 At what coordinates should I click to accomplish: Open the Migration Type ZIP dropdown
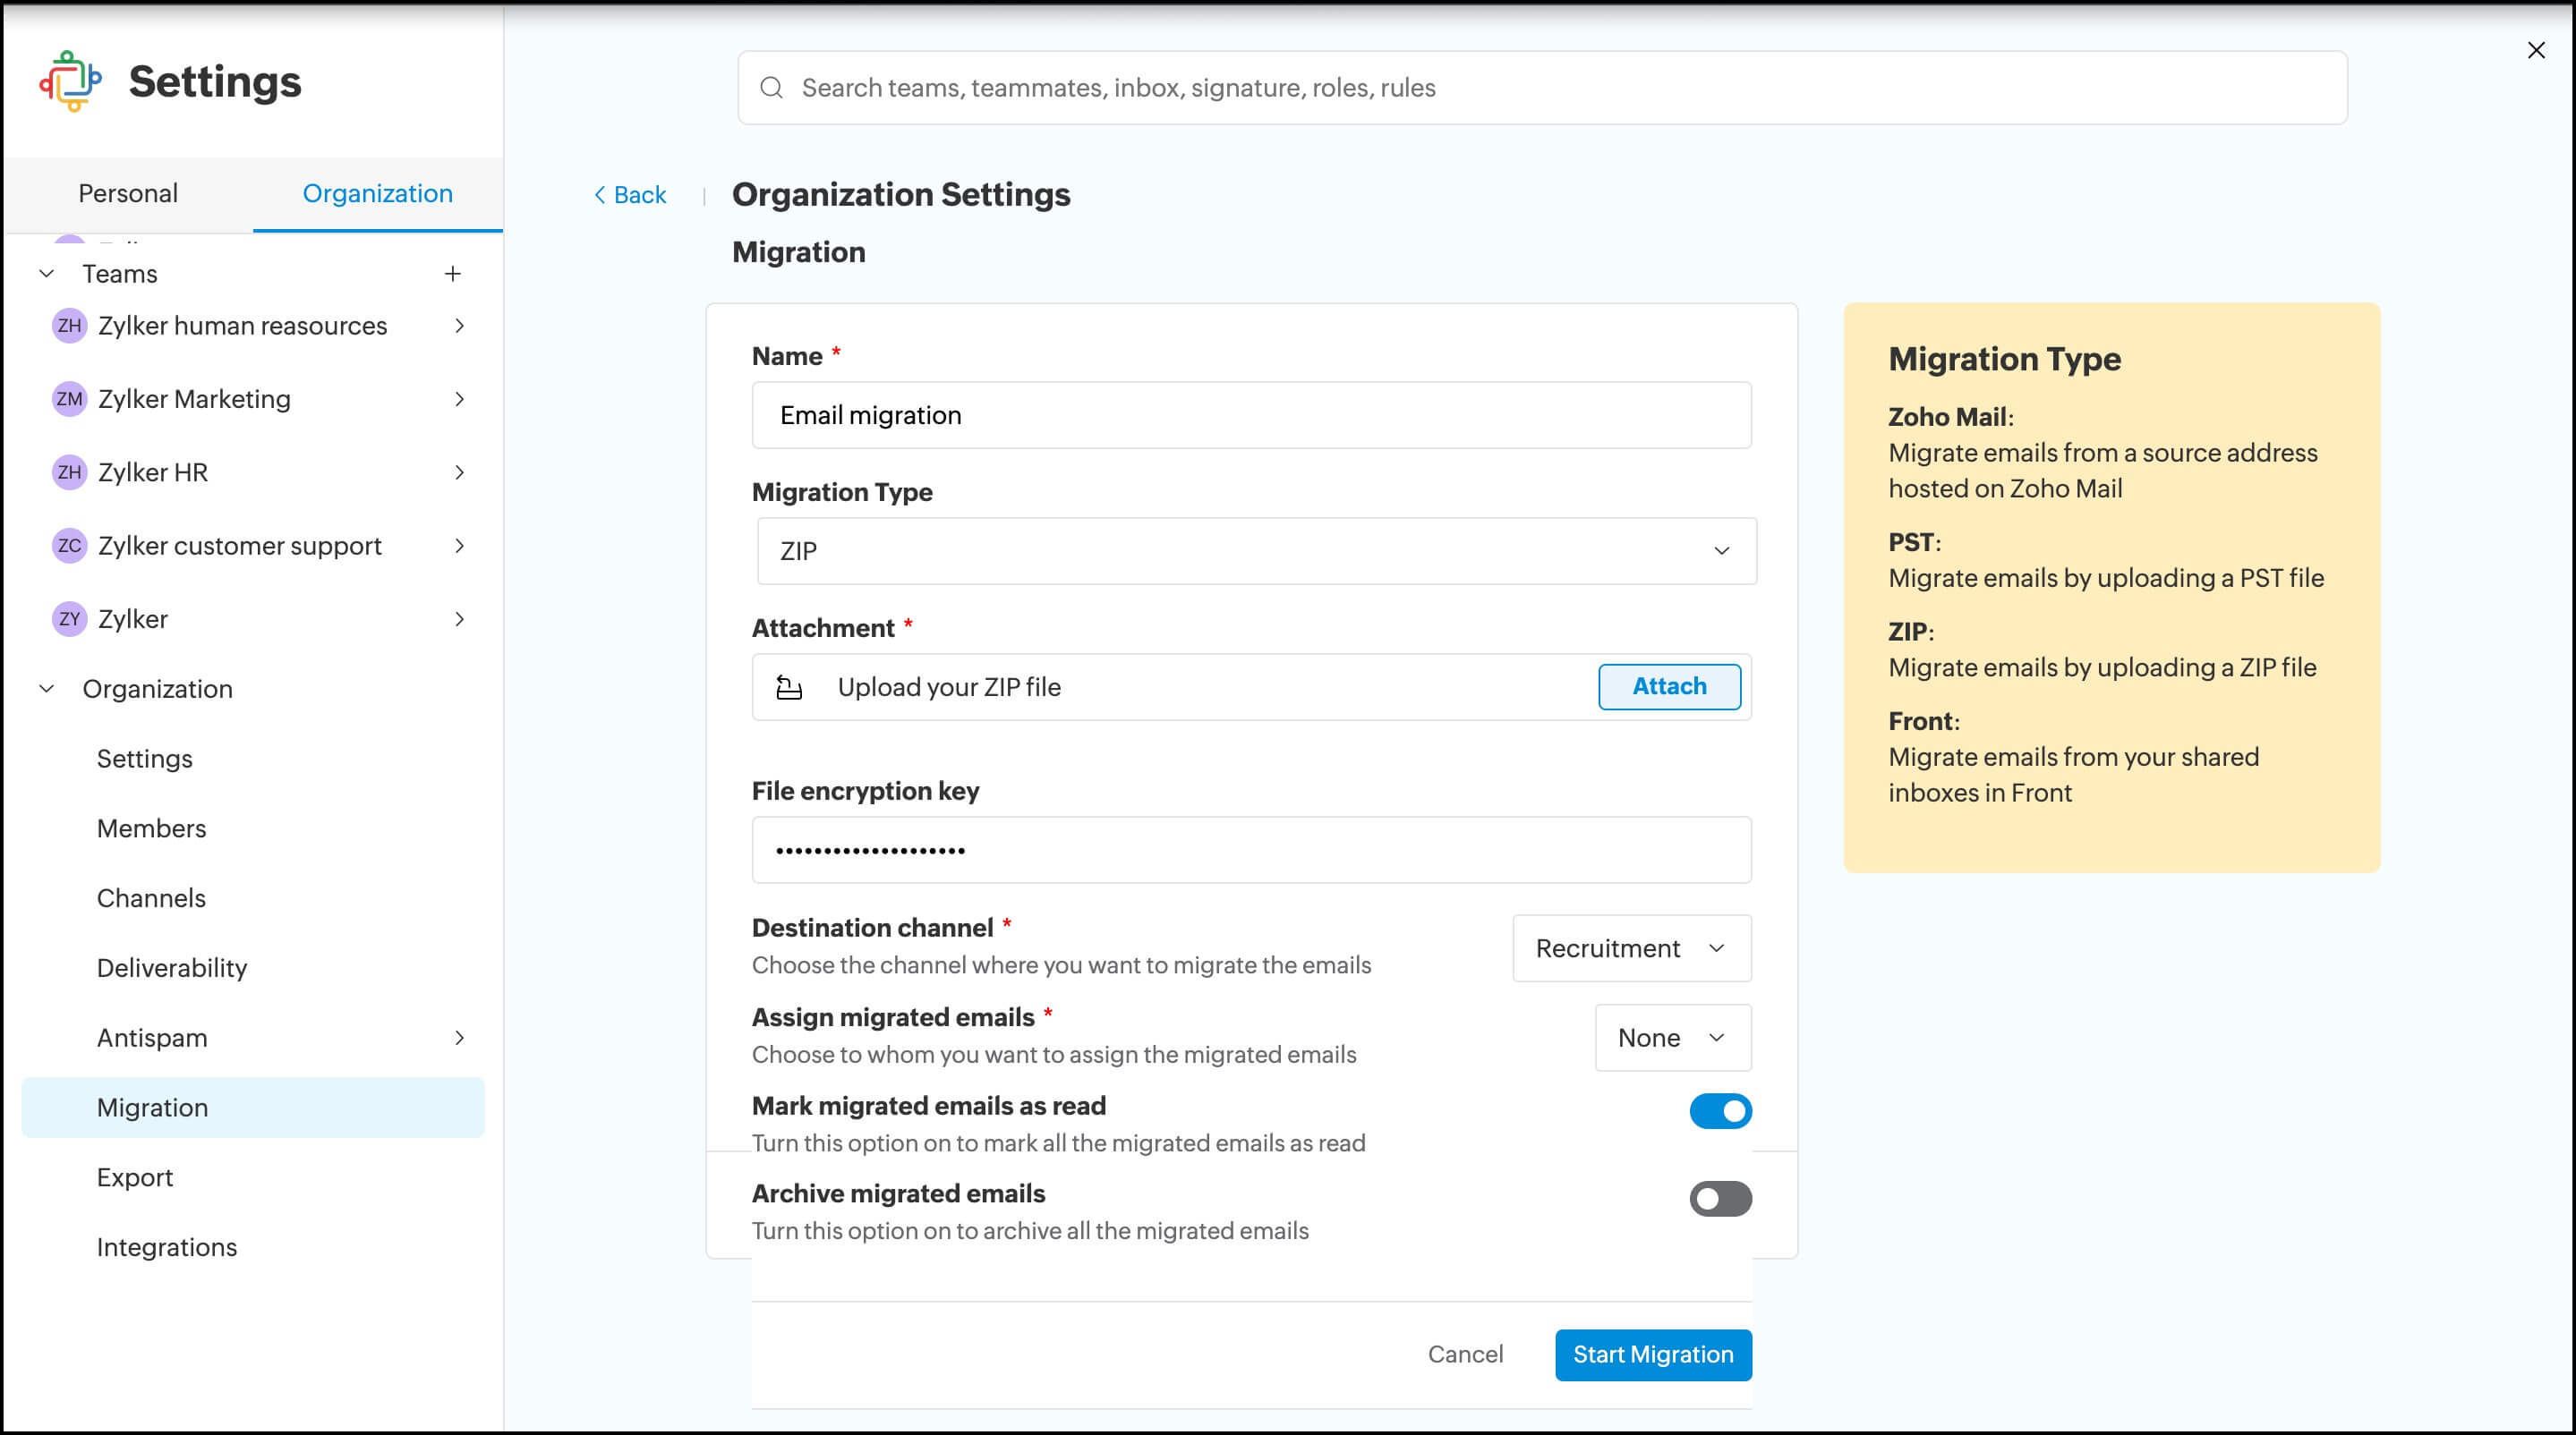click(1256, 552)
